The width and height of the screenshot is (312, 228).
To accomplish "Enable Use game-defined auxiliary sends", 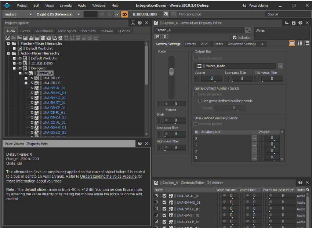I will [200, 101].
